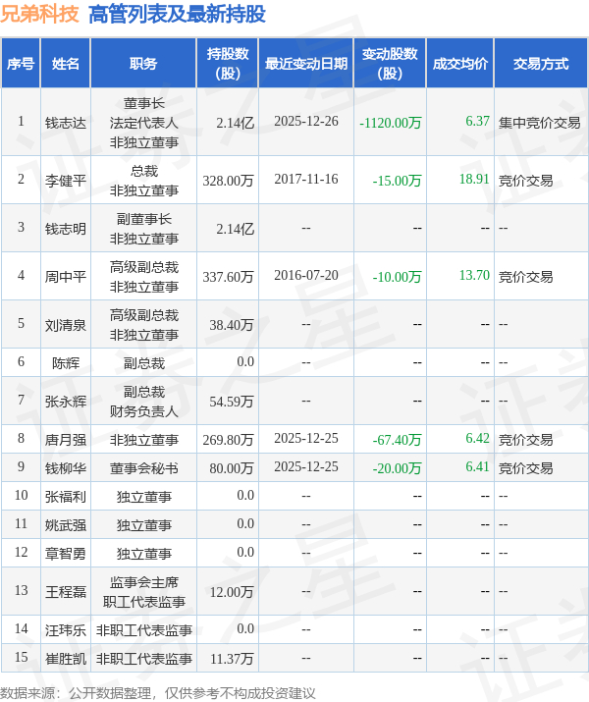Click the date 2017-11-16
The height and width of the screenshot is (702, 589).
(x=306, y=179)
